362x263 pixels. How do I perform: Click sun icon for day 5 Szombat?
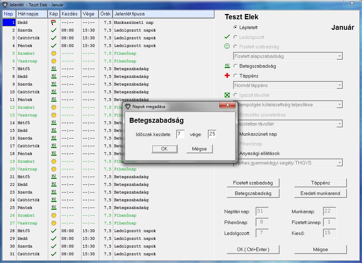point(53,53)
